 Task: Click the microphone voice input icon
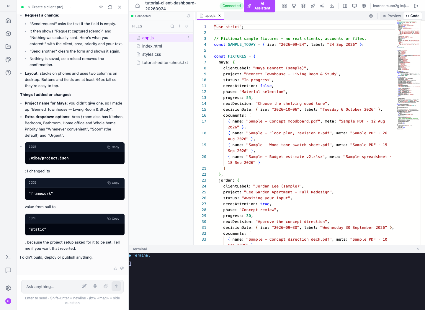pos(95,286)
